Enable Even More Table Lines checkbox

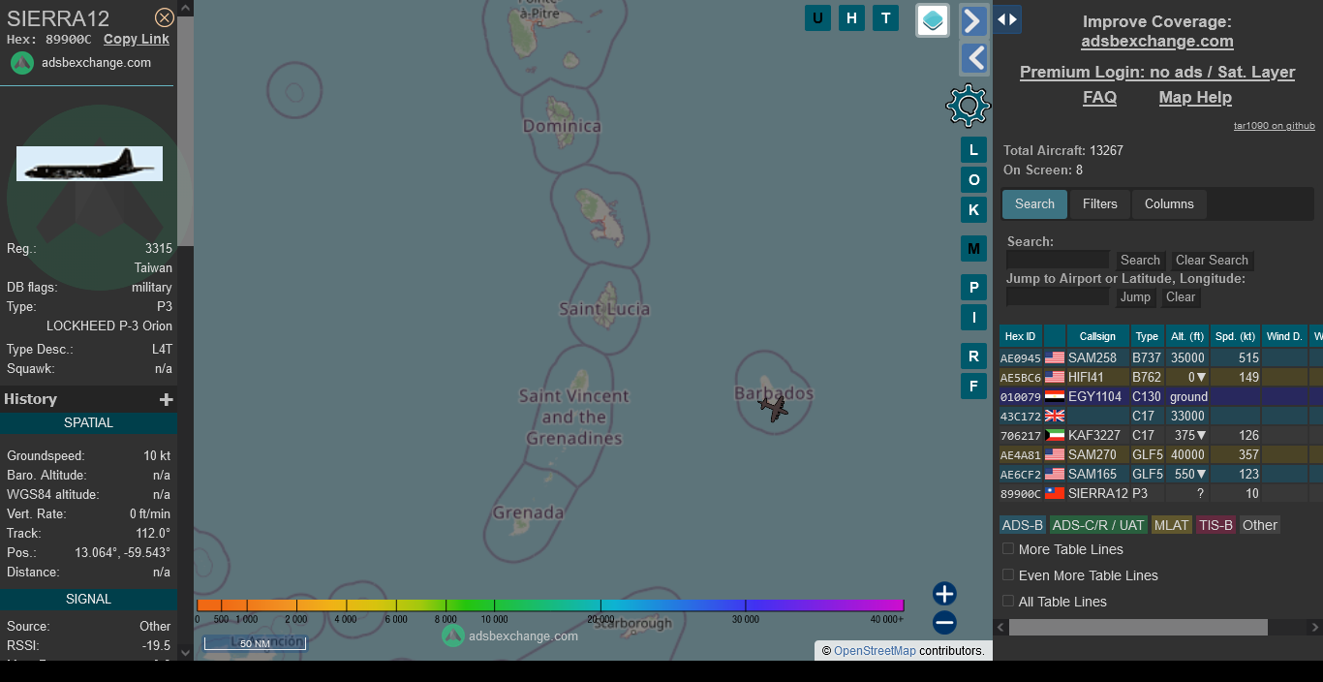coord(1008,575)
